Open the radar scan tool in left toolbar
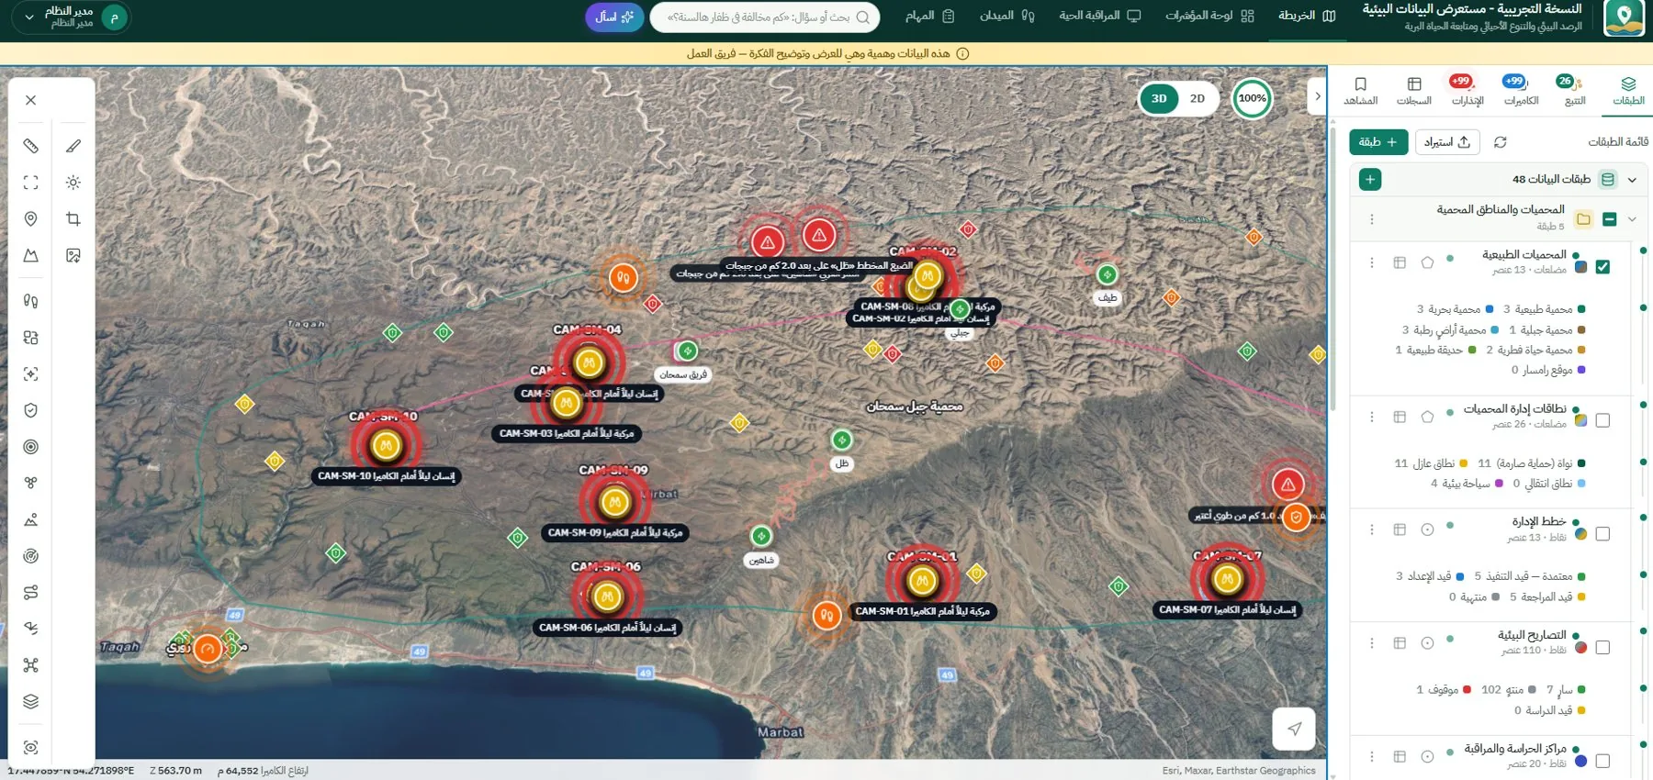The image size is (1653, 780). point(30,556)
